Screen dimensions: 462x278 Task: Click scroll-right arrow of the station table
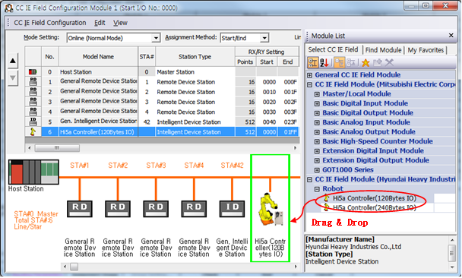point(296,148)
